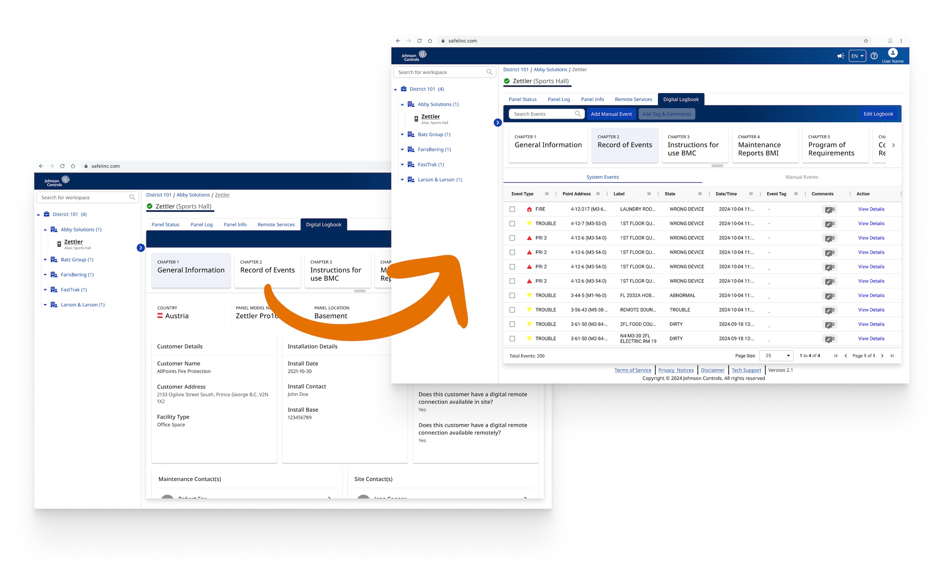The image size is (943, 567).
Task: Expand Batz Group in back window sidebar
Action: tap(45, 260)
